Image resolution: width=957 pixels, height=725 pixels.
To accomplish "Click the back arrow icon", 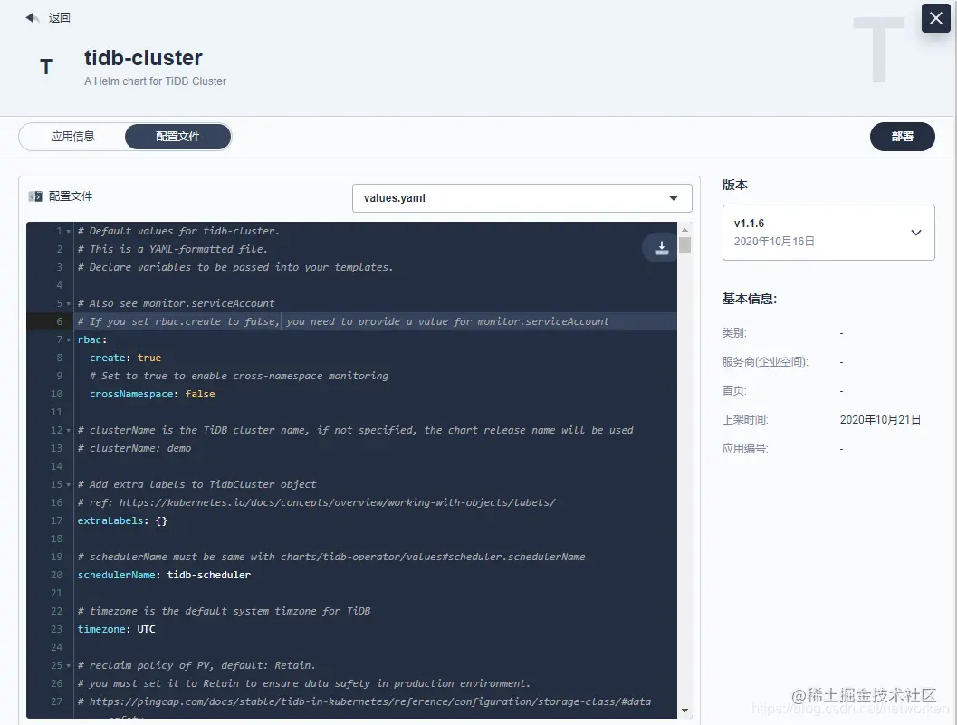I will tap(32, 18).
